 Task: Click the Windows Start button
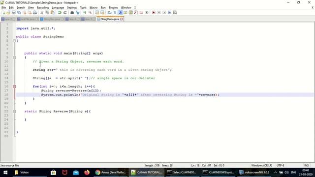point(5,173)
